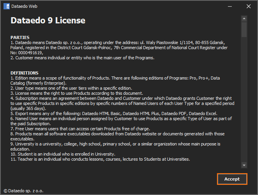Close the Dataedo Web license window
This screenshot has width=258, height=195.
[x=248, y=6]
